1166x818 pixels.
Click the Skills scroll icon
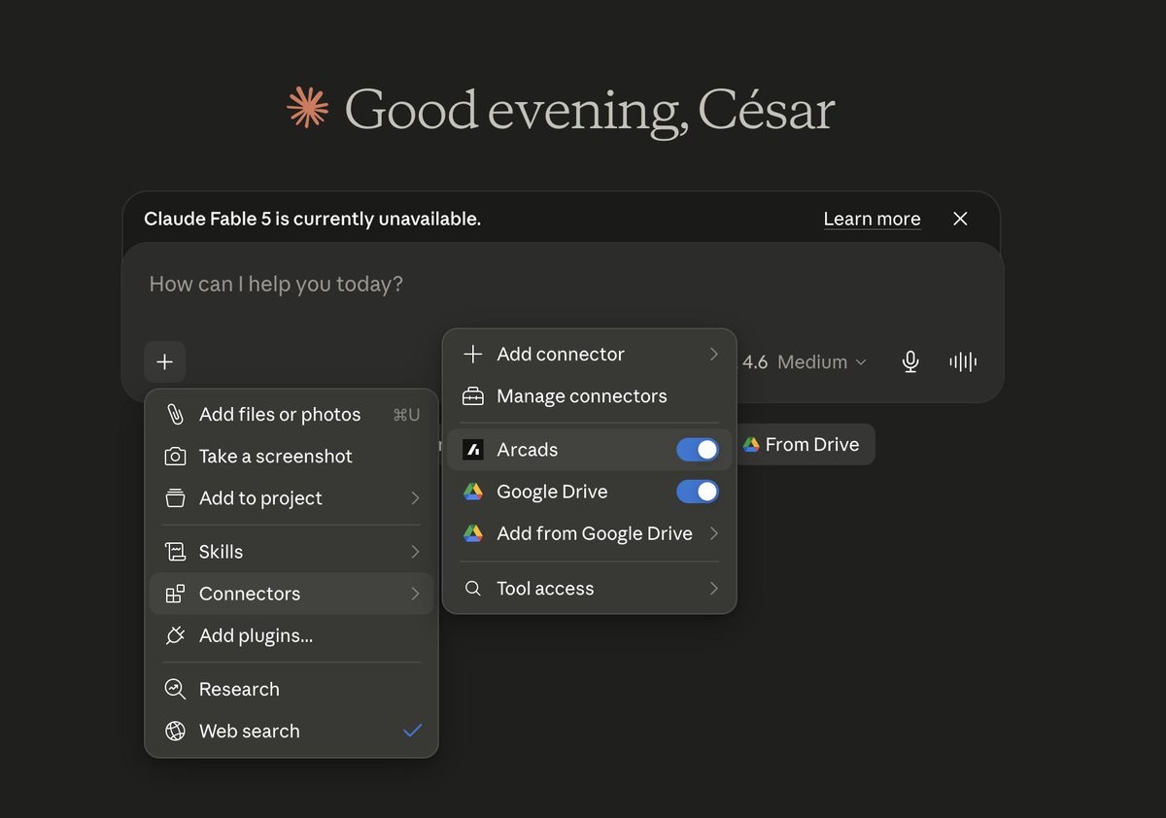[175, 552]
